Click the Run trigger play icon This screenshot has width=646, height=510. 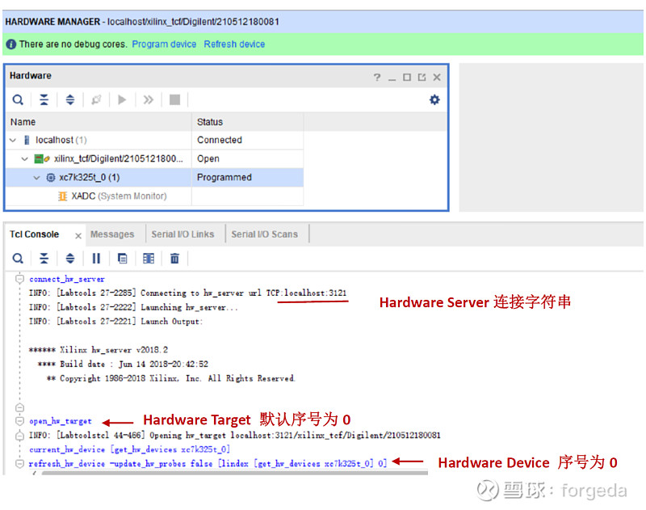[x=122, y=99]
